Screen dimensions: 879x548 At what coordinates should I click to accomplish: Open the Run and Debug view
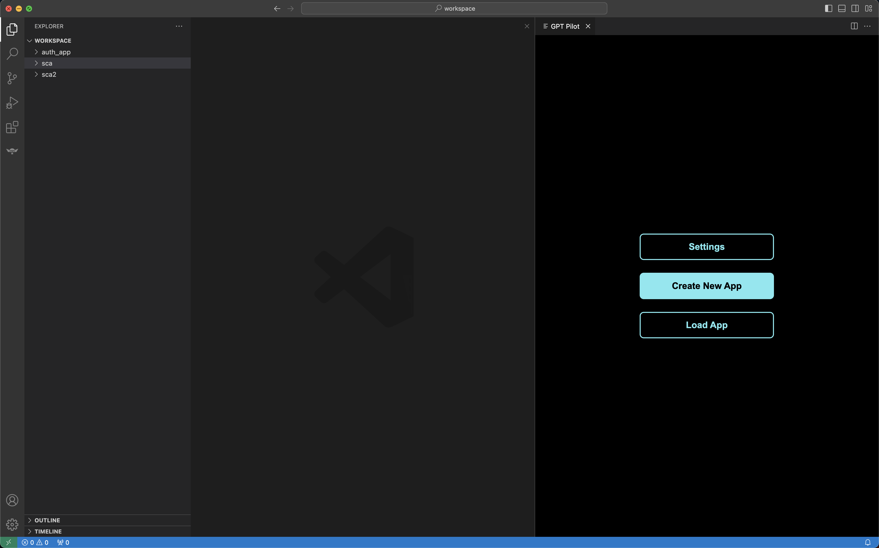[x=12, y=103]
